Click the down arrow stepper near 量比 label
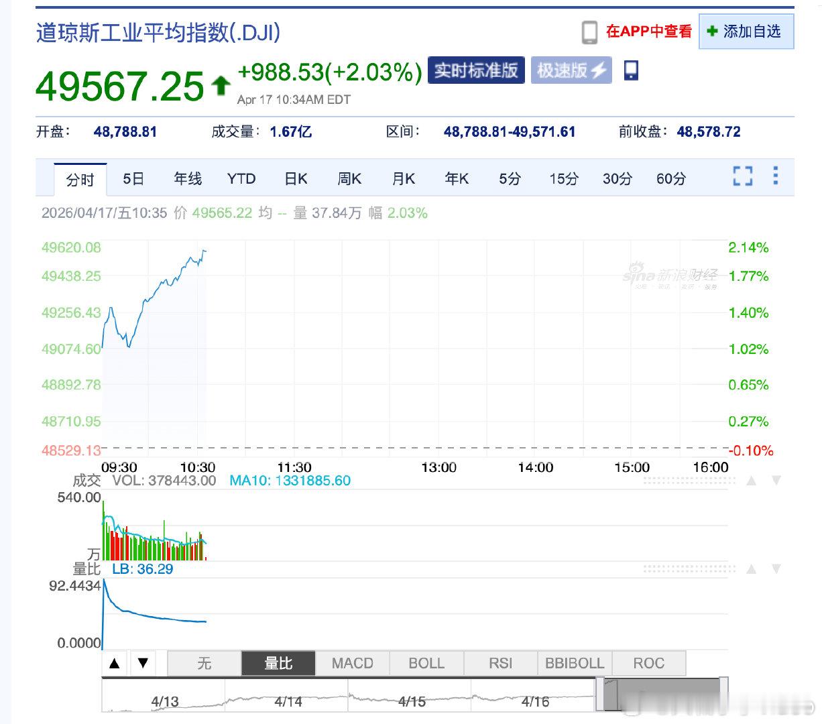The width and height of the screenshot is (822, 724). [x=143, y=663]
